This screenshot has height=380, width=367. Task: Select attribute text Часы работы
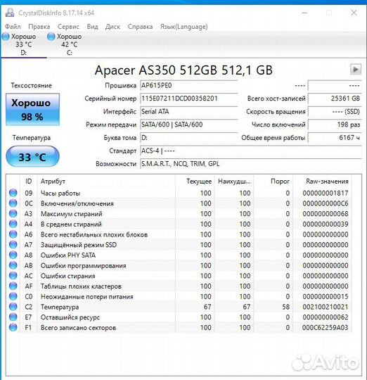60,194
